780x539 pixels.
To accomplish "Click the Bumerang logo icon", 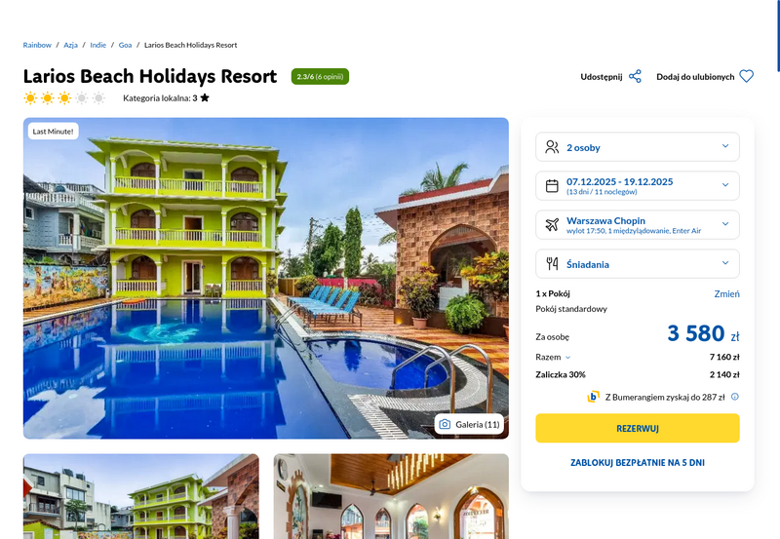I will pos(593,397).
